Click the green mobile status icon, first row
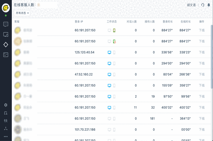213x141 pixels. click(x=114, y=30)
